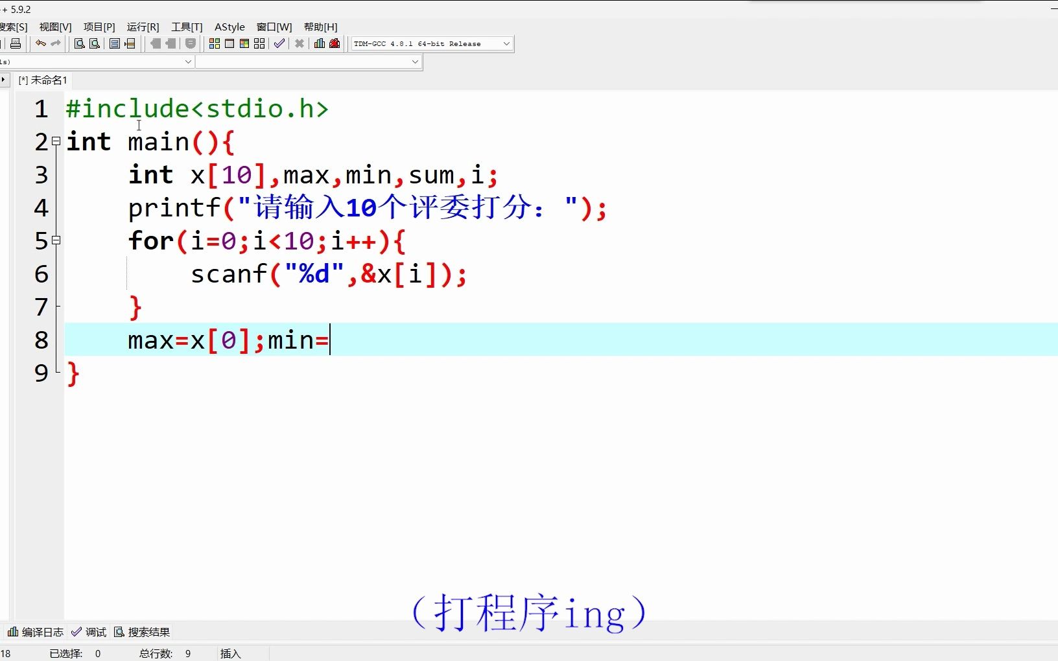Rebuild all using the squares icon

click(x=259, y=43)
